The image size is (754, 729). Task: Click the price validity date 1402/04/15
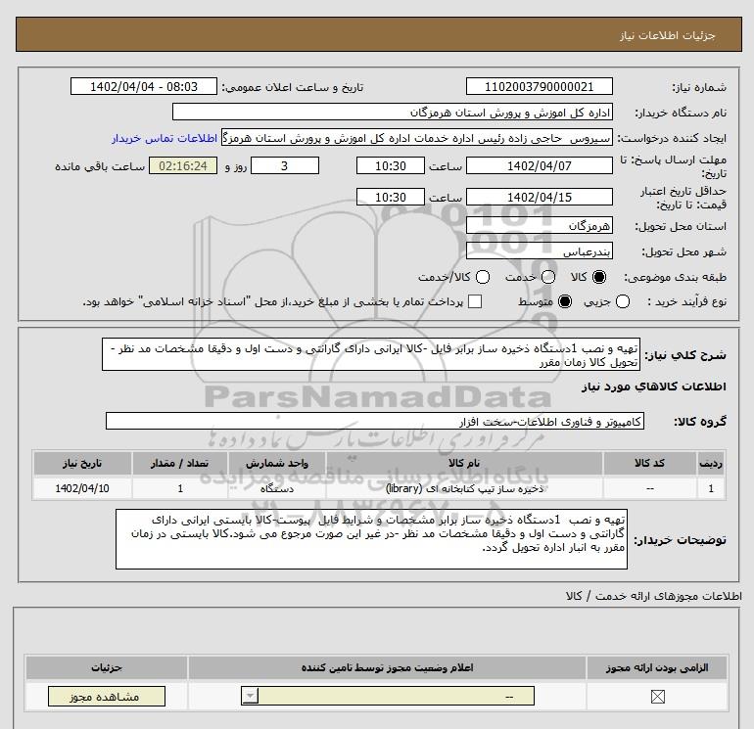point(539,197)
